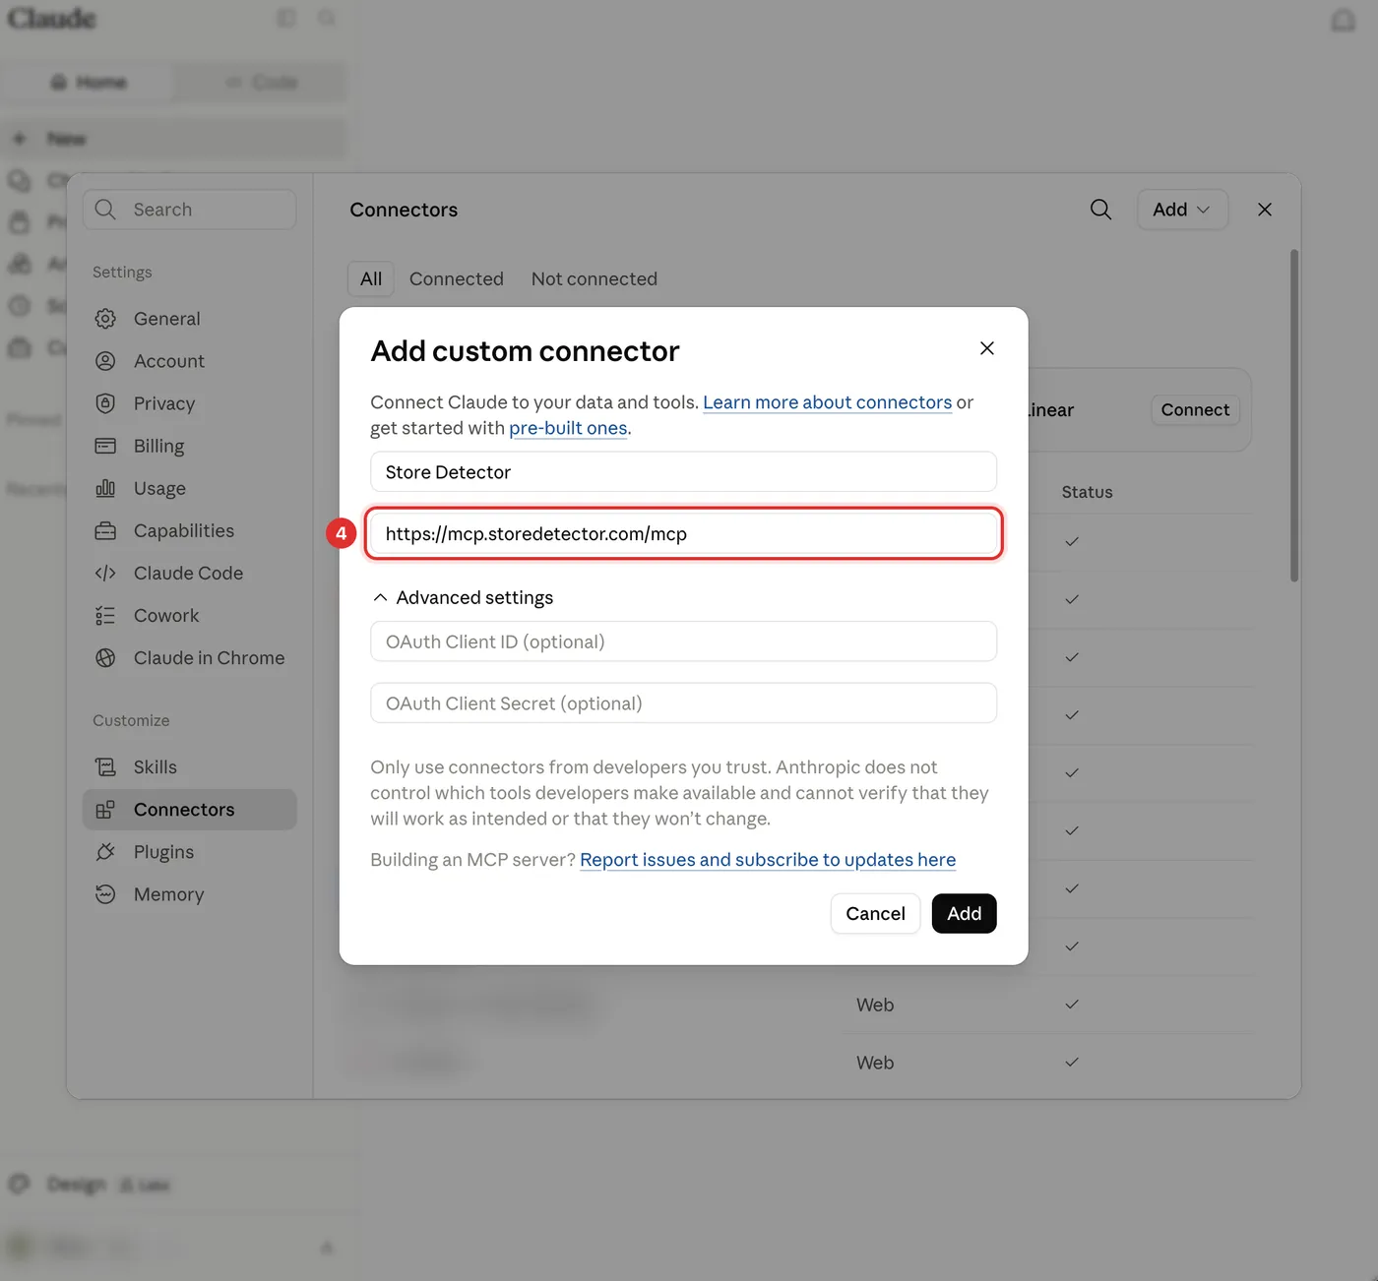Screen dimensions: 1378x1281
Task: Click the Usage bar chart icon
Action: [105, 488]
